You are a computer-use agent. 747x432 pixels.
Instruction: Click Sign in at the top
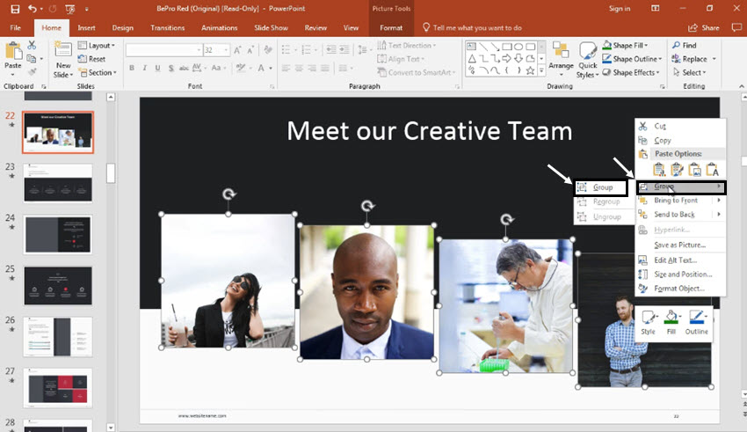click(x=620, y=9)
